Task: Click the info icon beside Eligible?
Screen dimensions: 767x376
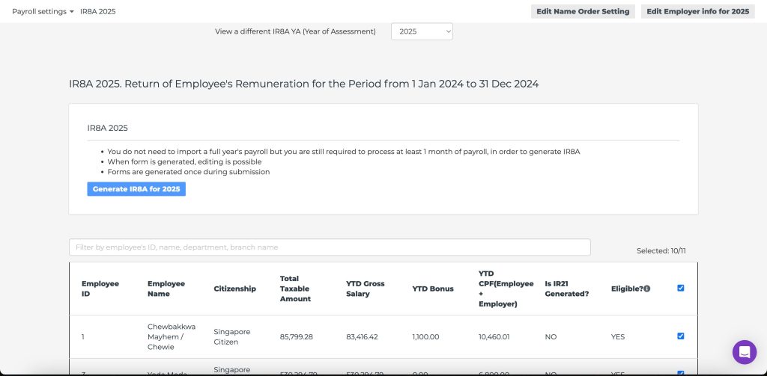Action: coord(647,289)
